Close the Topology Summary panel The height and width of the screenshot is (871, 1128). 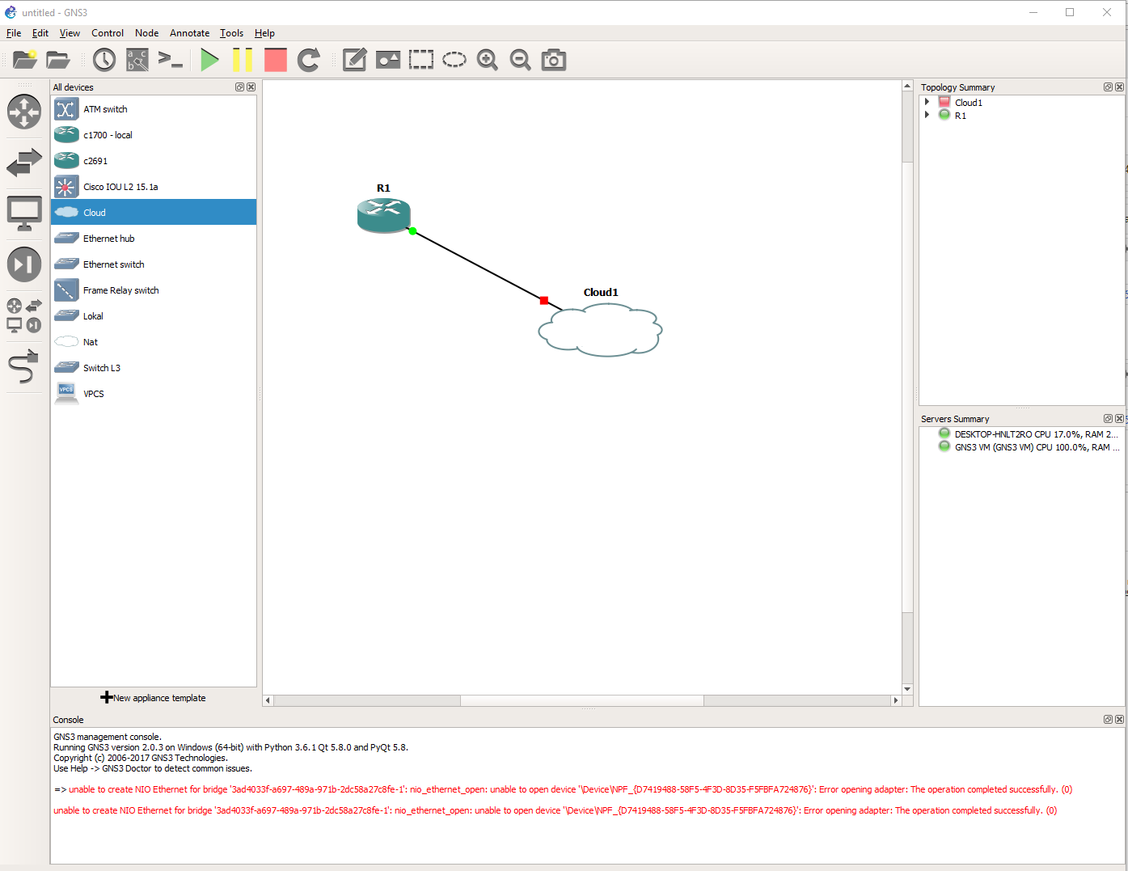pos(1119,87)
